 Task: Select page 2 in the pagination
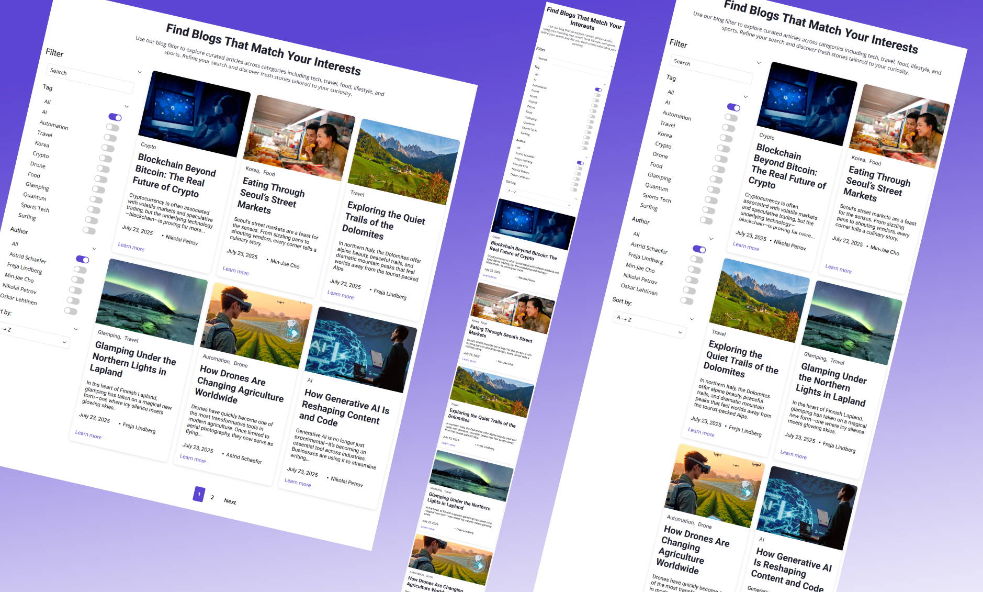212,497
